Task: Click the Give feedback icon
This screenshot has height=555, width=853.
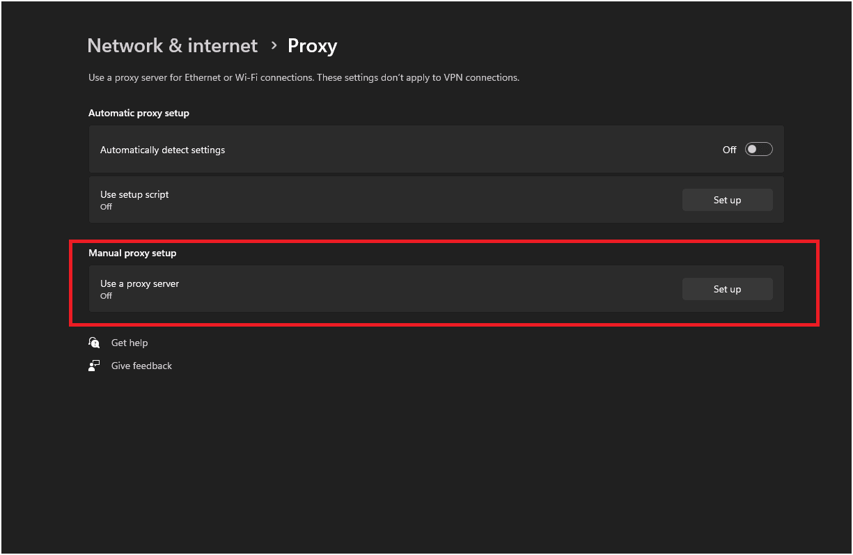Action: (94, 365)
